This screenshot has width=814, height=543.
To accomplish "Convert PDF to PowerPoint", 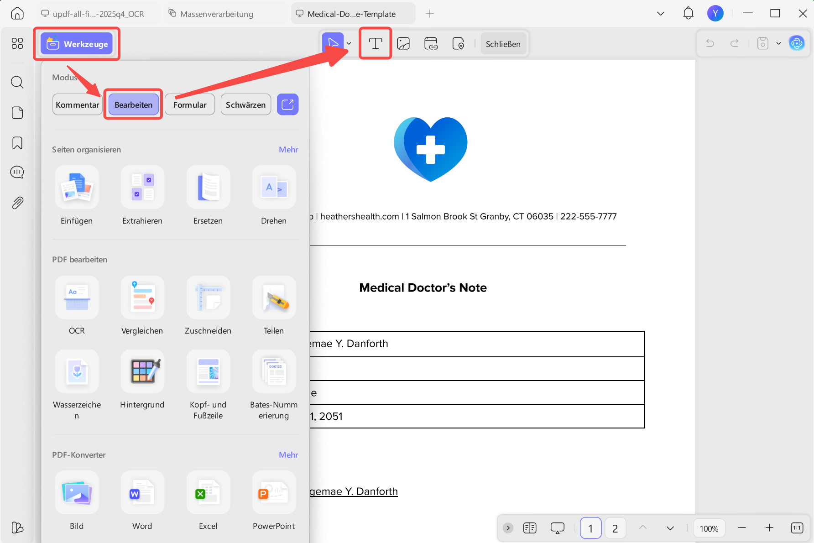I will pos(274,501).
